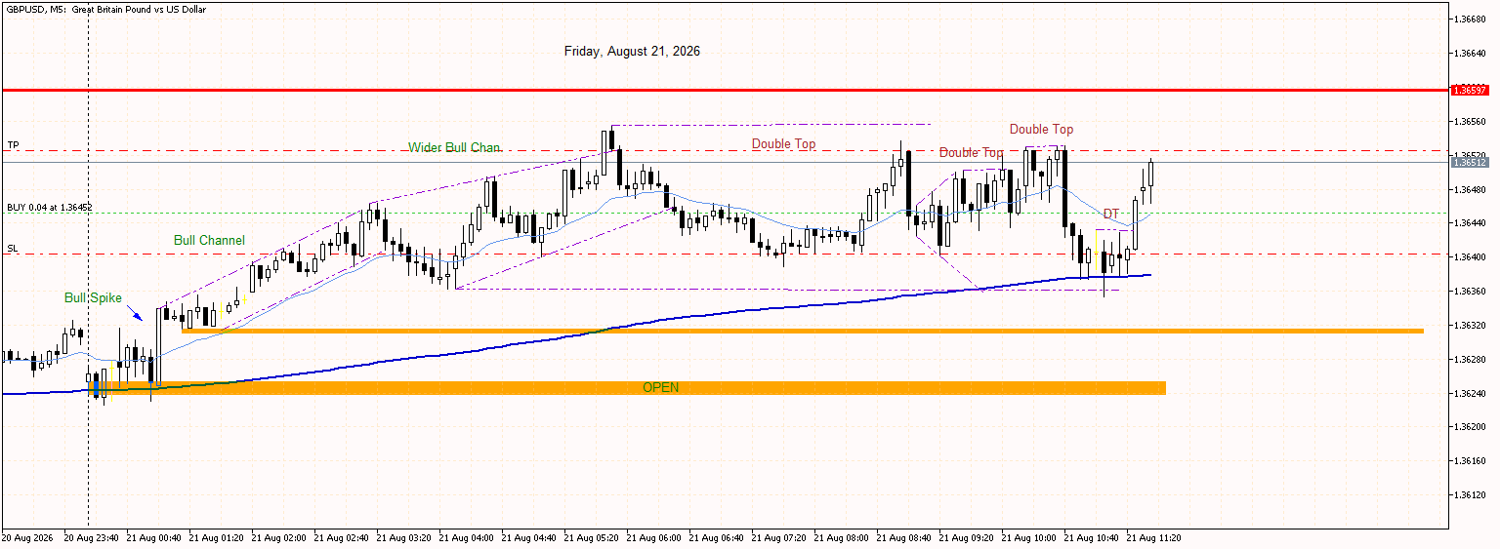The width and height of the screenshot is (1500, 549).
Task: Click the OPEN label on orange zone
Action: [660, 387]
